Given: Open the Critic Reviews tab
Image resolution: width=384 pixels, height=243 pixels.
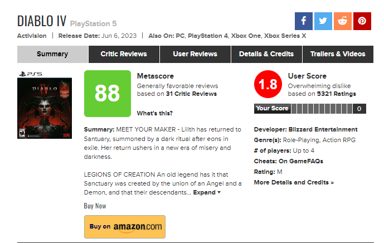Looking at the screenshot, I should click(124, 54).
